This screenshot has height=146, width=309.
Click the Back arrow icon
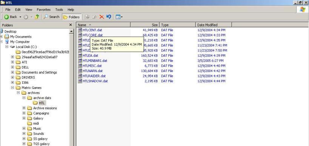[x=6, y=17]
